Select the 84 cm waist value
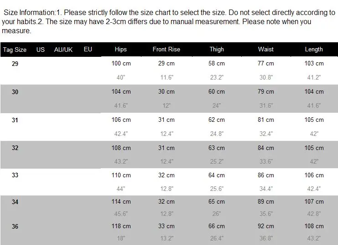 pos(266,148)
